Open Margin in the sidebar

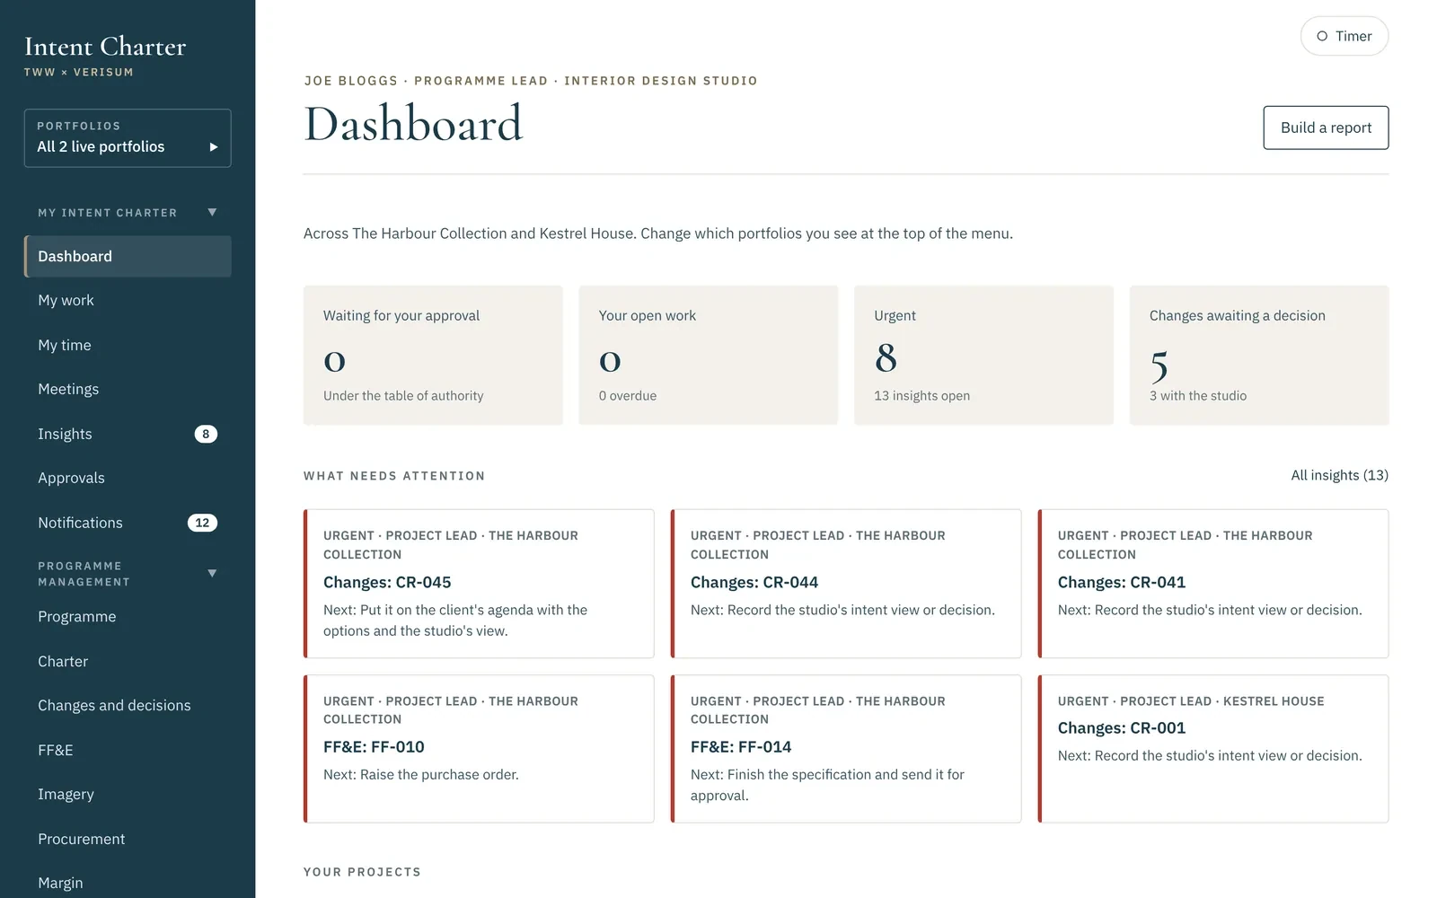128,883
